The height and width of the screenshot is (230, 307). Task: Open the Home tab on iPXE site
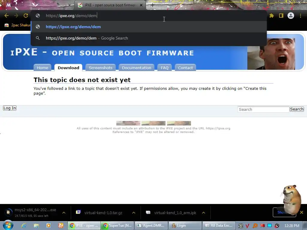[x=43, y=68]
